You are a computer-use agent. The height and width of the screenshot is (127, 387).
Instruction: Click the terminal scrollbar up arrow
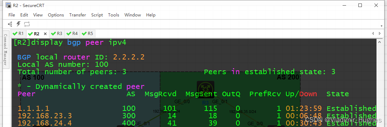coord(380,42)
